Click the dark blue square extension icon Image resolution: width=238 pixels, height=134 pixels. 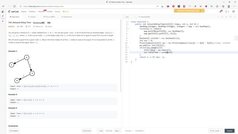click(x=179, y=6)
